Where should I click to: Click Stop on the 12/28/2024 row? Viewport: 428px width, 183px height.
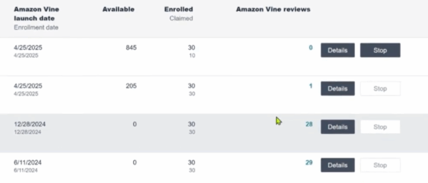point(380,127)
